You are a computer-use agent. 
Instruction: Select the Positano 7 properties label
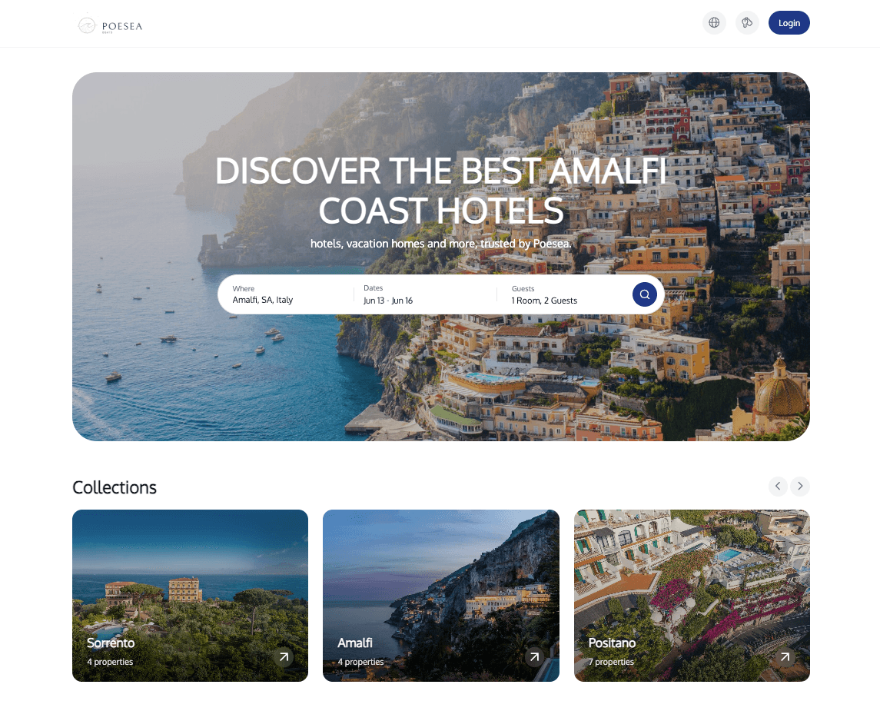click(x=611, y=662)
